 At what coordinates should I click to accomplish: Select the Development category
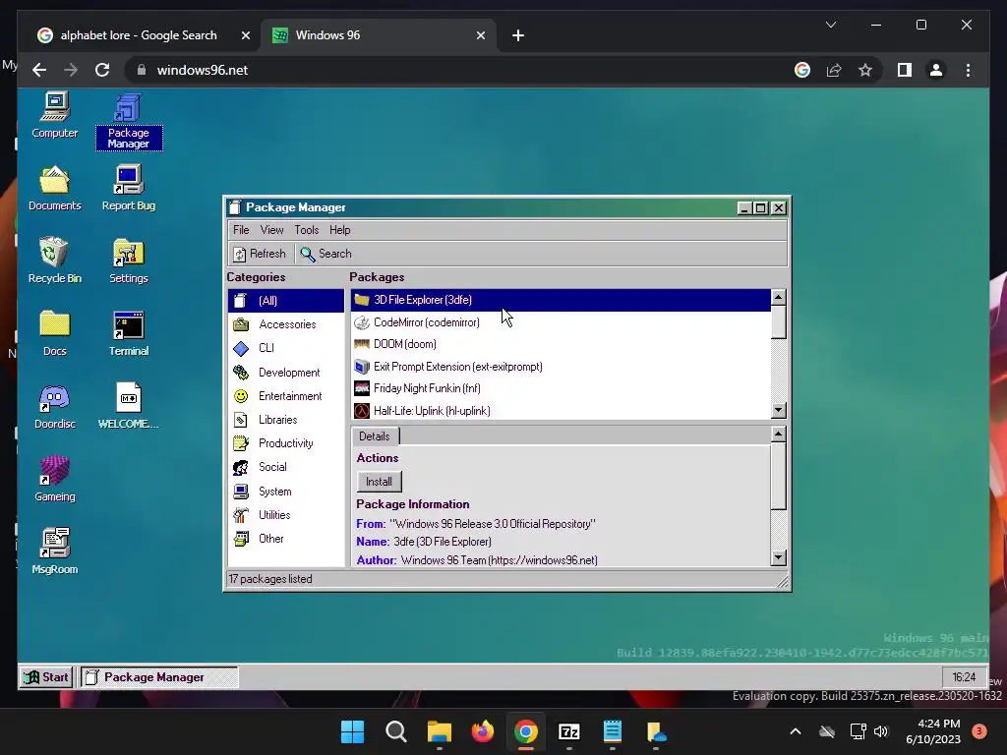click(286, 373)
